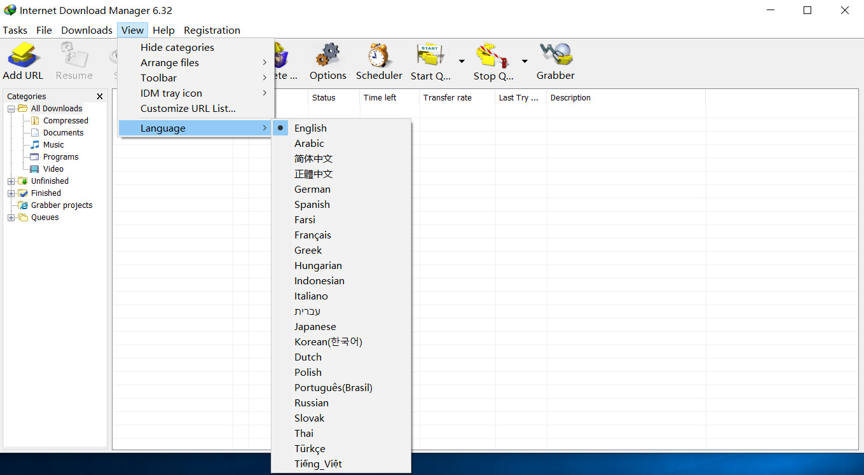864x475 pixels.
Task: Open the Downloads menu
Action: [x=86, y=30]
